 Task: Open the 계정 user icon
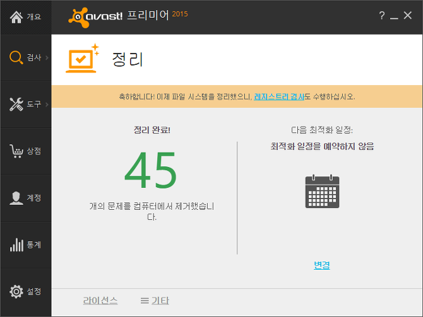16,198
